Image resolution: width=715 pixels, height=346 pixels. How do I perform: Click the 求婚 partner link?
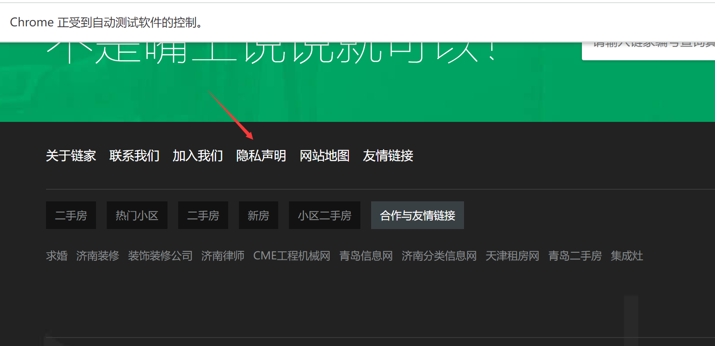(57, 256)
